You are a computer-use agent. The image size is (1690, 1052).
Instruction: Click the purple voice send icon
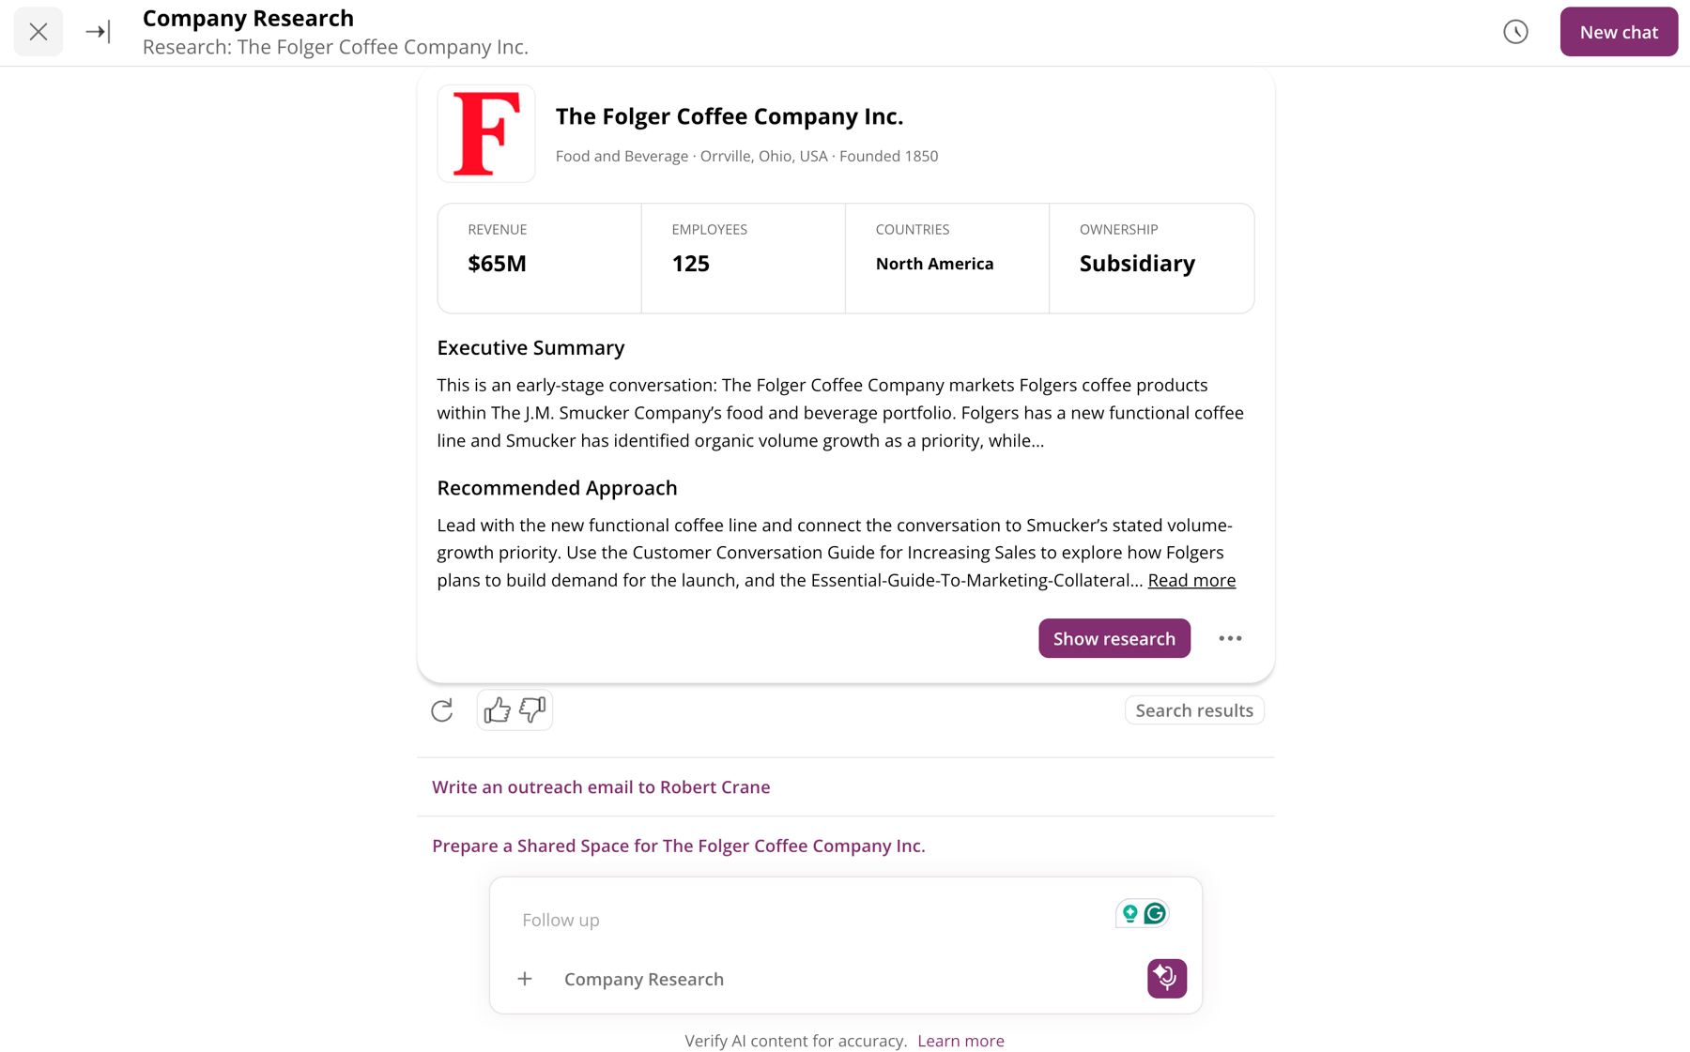coord(1166,978)
